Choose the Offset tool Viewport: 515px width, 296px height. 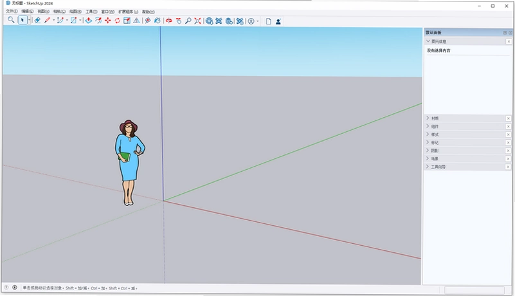tap(98, 21)
